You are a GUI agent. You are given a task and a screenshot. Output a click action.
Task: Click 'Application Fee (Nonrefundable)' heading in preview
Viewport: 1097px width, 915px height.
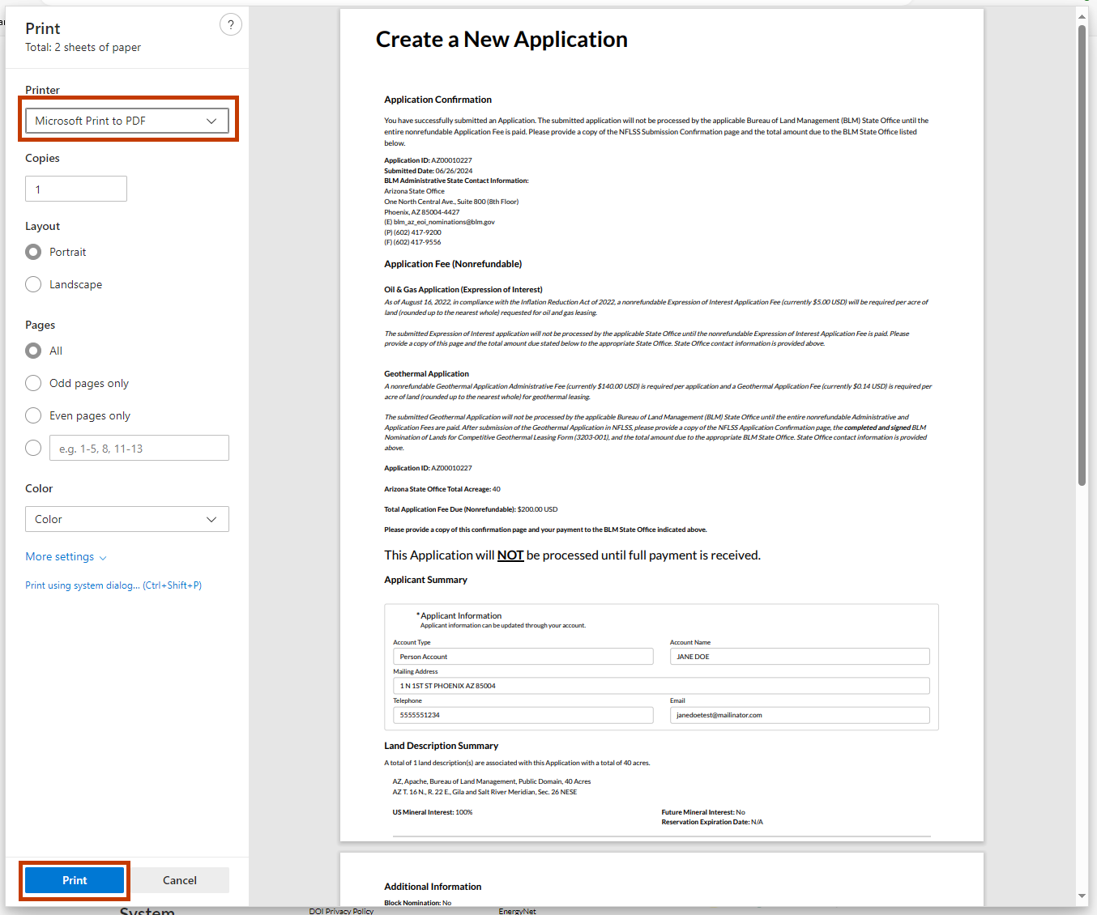(453, 264)
